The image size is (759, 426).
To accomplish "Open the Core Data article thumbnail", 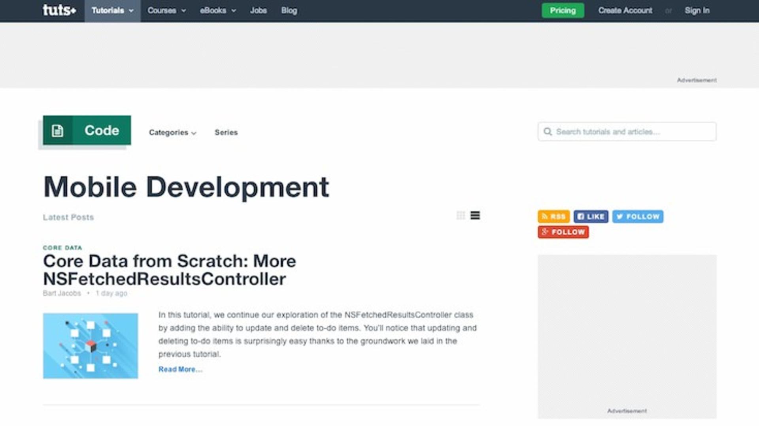I will tap(91, 346).
